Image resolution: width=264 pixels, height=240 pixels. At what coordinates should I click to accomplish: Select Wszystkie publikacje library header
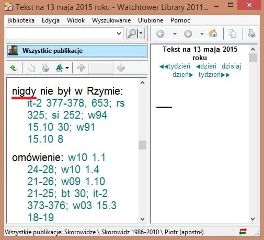(77, 51)
